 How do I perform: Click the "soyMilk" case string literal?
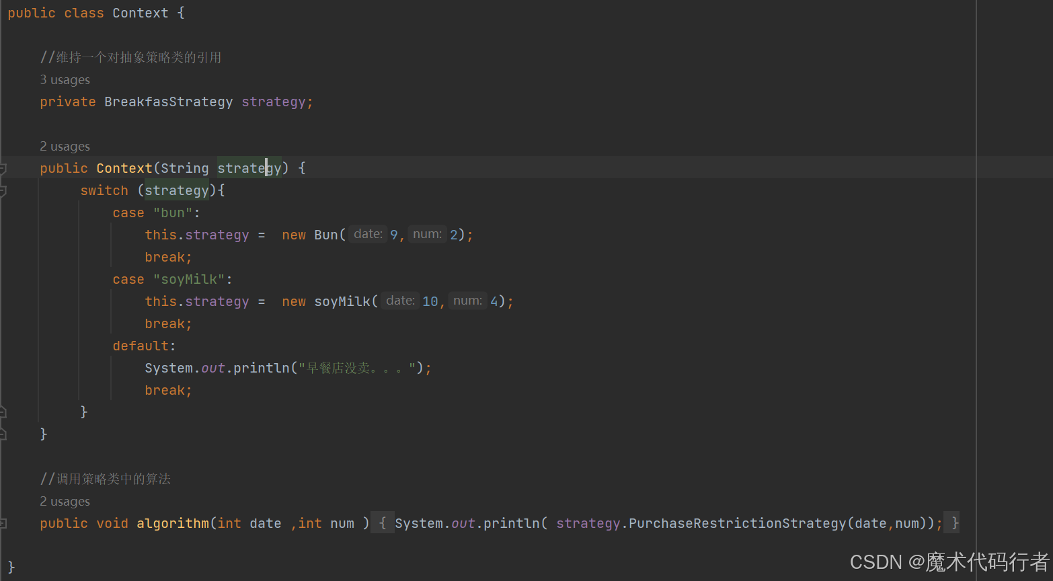click(189, 279)
